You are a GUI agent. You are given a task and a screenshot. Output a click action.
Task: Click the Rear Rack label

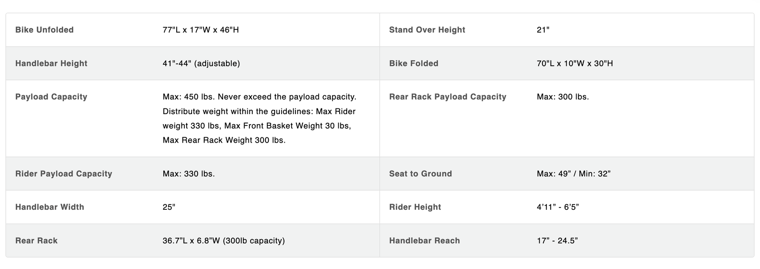pos(36,241)
